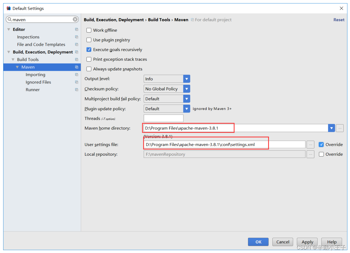350x253 pixels.
Task: Open the Plugin update policy dropdown
Action: tap(187, 109)
